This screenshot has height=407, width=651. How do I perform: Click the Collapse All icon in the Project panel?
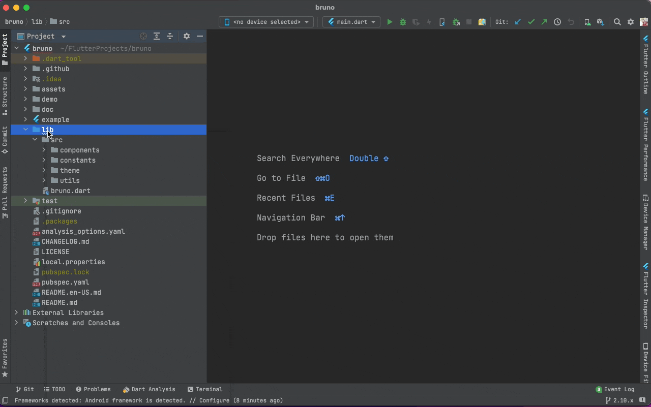(170, 36)
